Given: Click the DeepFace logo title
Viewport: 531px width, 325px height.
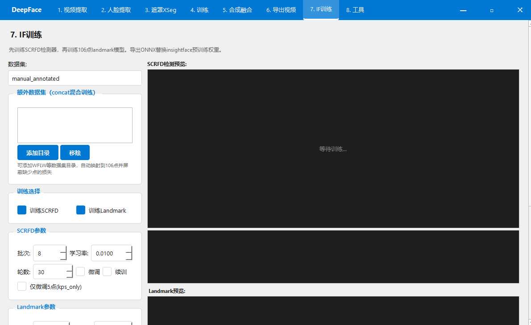Looking at the screenshot, I should coord(26,10).
